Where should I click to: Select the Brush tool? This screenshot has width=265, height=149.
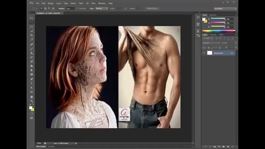pyautogui.click(x=31, y=49)
